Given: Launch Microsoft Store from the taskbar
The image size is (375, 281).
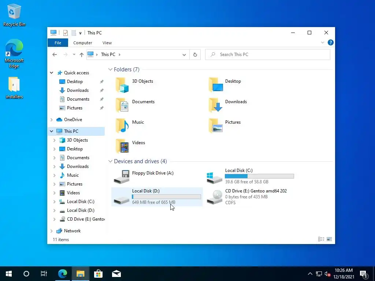Looking at the screenshot, I should pyautogui.click(x=98, y=274).
